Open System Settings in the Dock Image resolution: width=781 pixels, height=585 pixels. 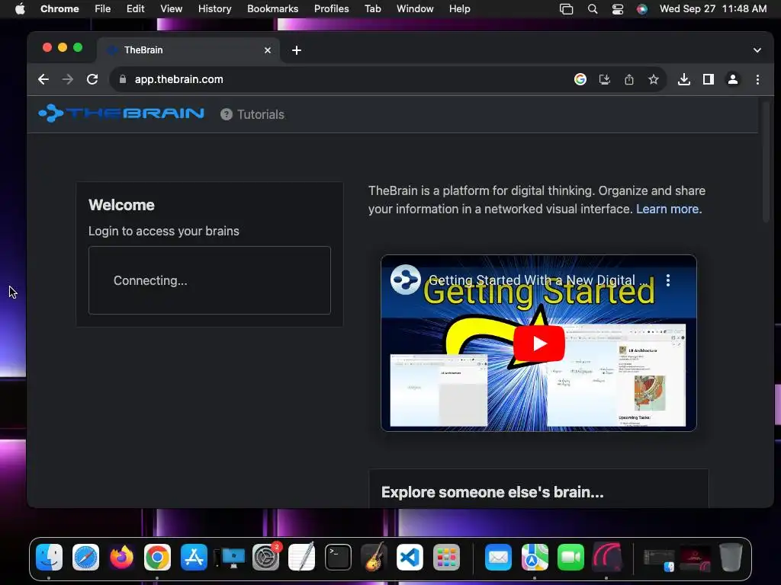click(x=266, y=557)
